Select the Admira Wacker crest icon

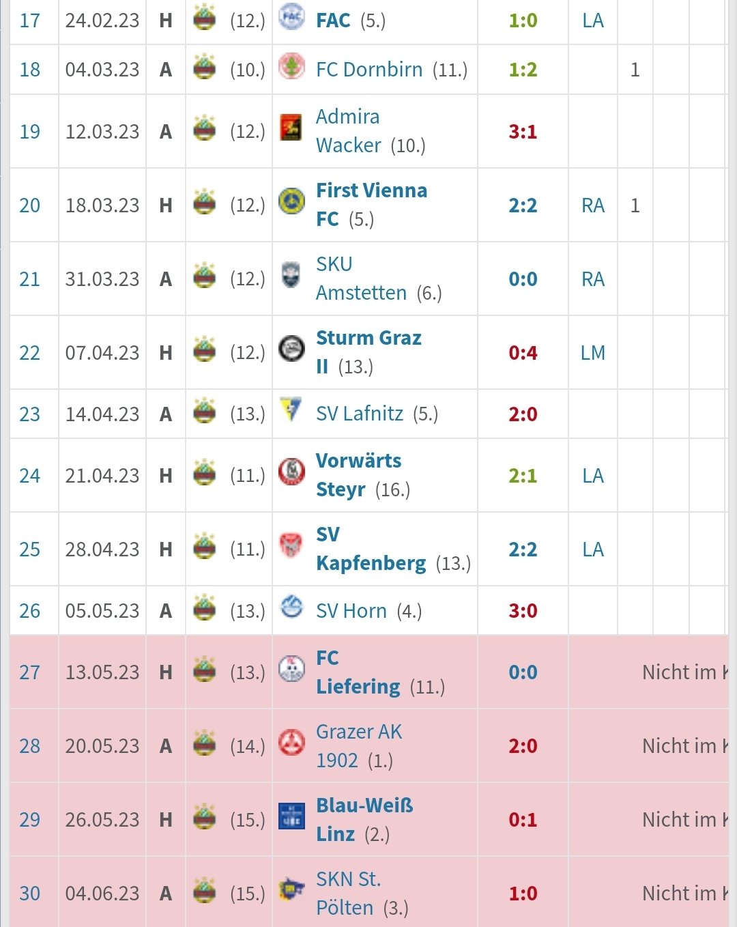(x=291, y=128)
